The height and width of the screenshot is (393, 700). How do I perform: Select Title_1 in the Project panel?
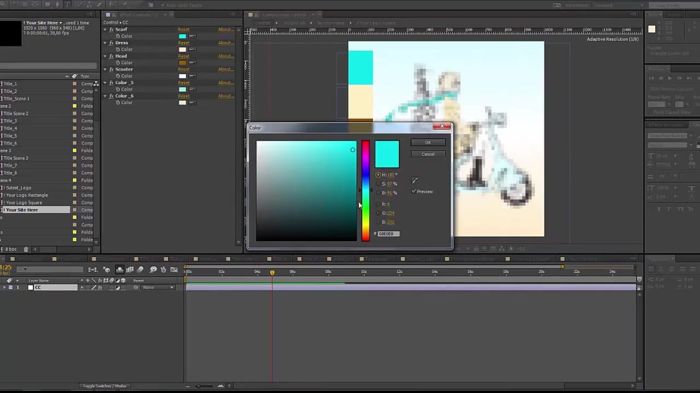[10, 84]
